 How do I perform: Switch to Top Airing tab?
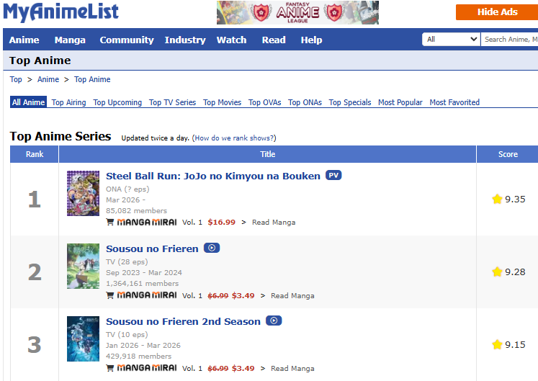tap(68, 102)
